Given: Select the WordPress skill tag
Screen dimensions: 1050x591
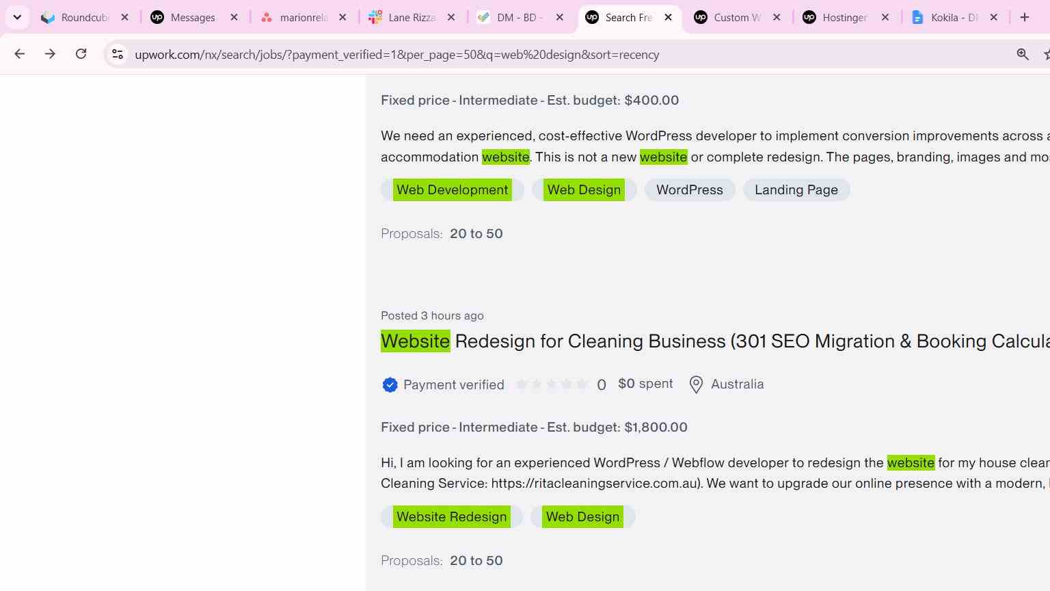Looking at the screenshot, I should (690, 190).
